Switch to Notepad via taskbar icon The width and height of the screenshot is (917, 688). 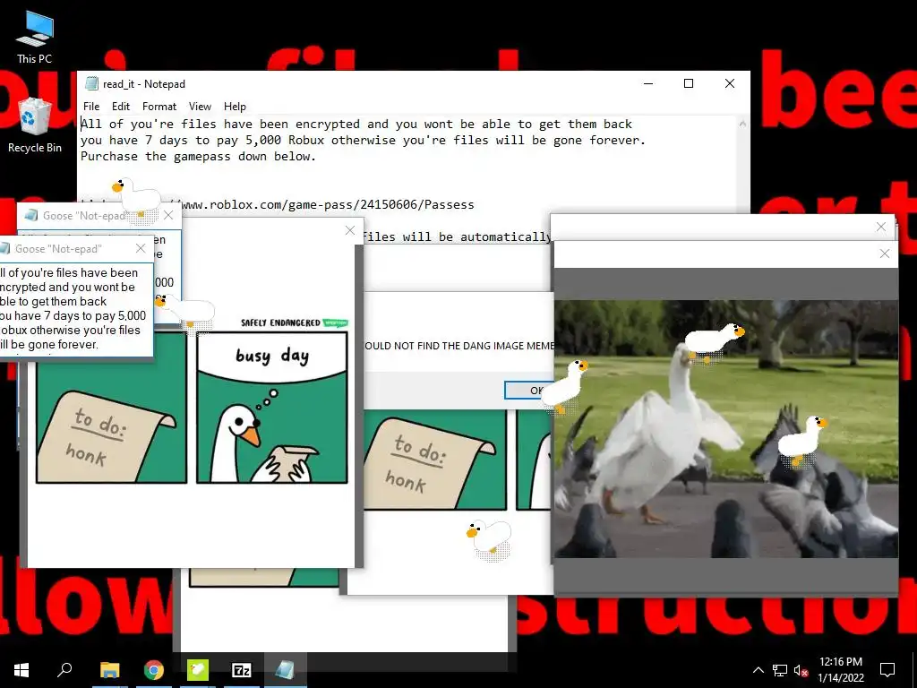tap(285, 670)
